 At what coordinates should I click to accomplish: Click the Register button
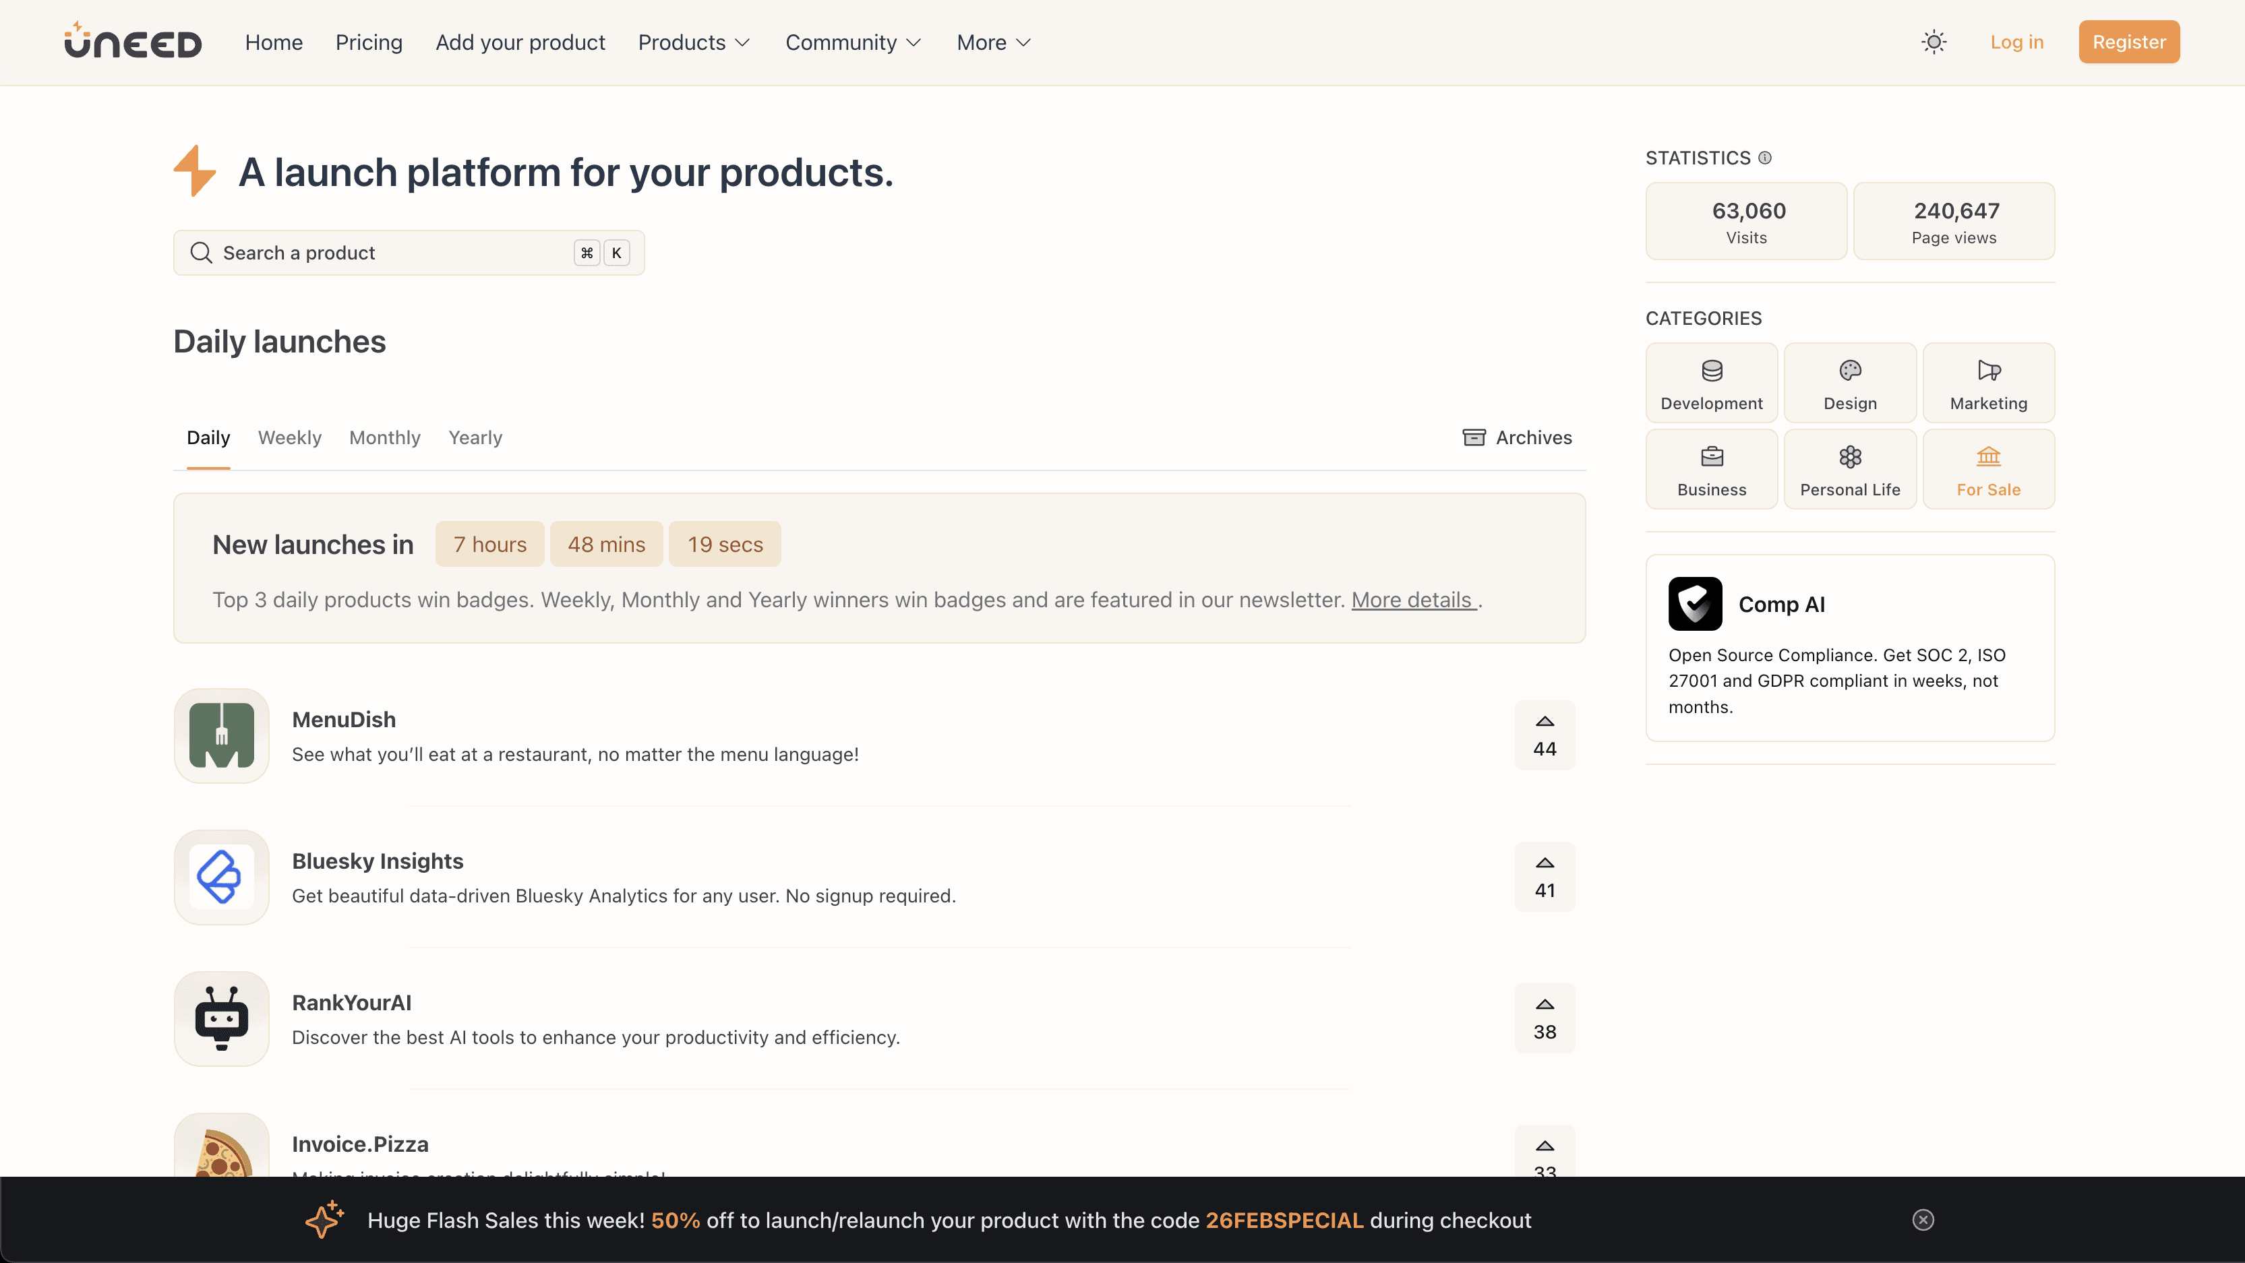[x=2129, y=42]
